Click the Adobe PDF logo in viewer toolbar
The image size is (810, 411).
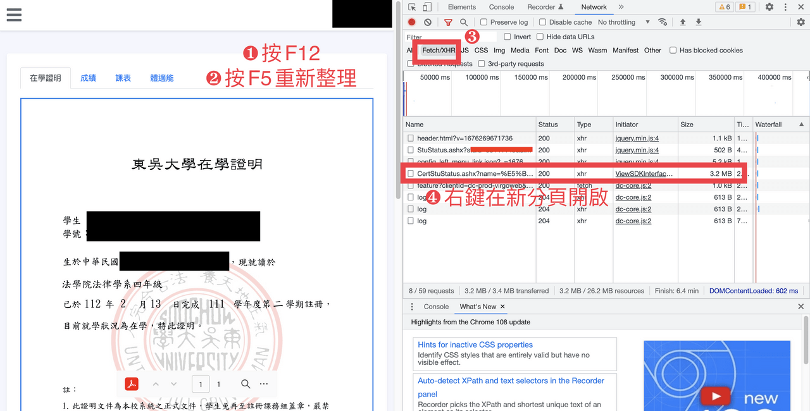(x=131, y=384)
